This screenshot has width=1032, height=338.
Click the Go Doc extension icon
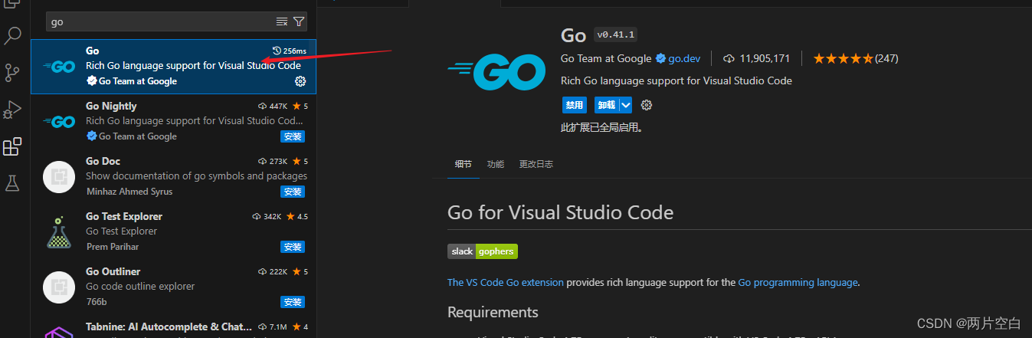(59, 176)
